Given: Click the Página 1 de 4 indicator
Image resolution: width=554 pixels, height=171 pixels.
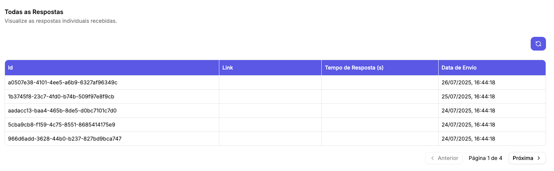Looking at the screenshot, I should coord(485,158).
